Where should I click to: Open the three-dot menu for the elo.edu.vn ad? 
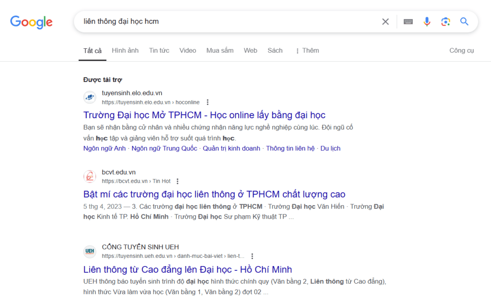(x=208, y=102)
